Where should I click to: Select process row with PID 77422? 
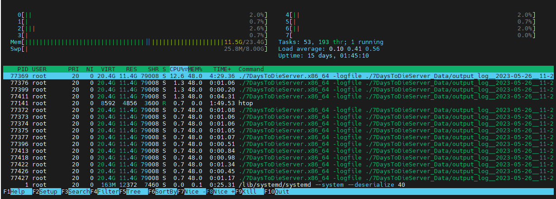pos(278,164)
